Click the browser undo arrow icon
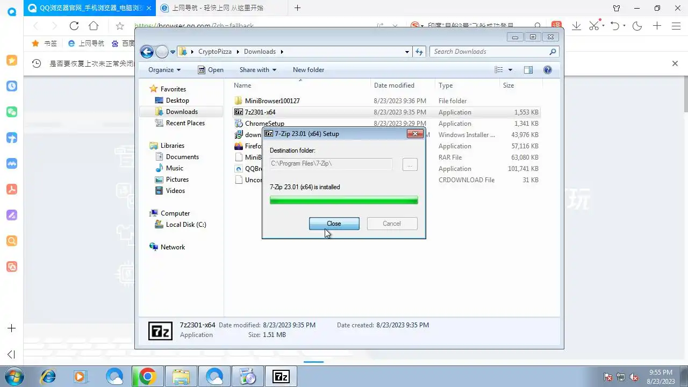 click(x=615, y=26)
